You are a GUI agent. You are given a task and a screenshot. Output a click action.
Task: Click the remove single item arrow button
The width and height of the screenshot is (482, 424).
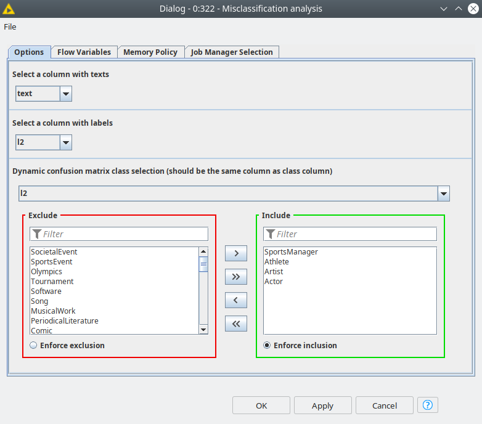[236, 300]
